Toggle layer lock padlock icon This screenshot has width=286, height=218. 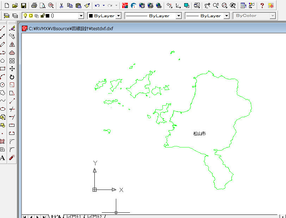point(42,16)
